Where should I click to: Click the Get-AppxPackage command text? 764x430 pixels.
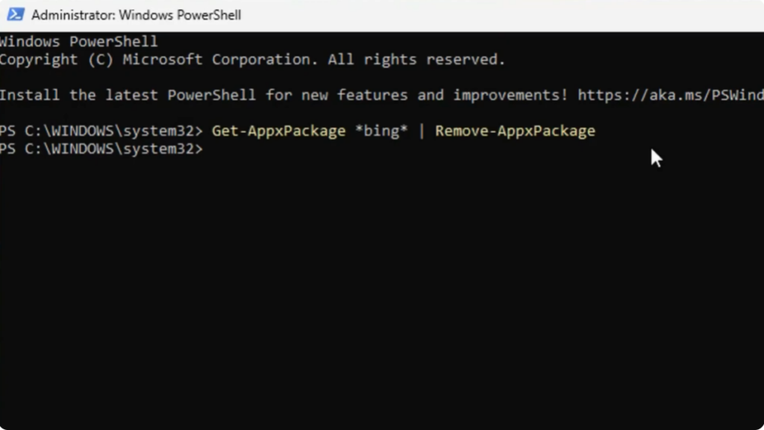point(278,131)
